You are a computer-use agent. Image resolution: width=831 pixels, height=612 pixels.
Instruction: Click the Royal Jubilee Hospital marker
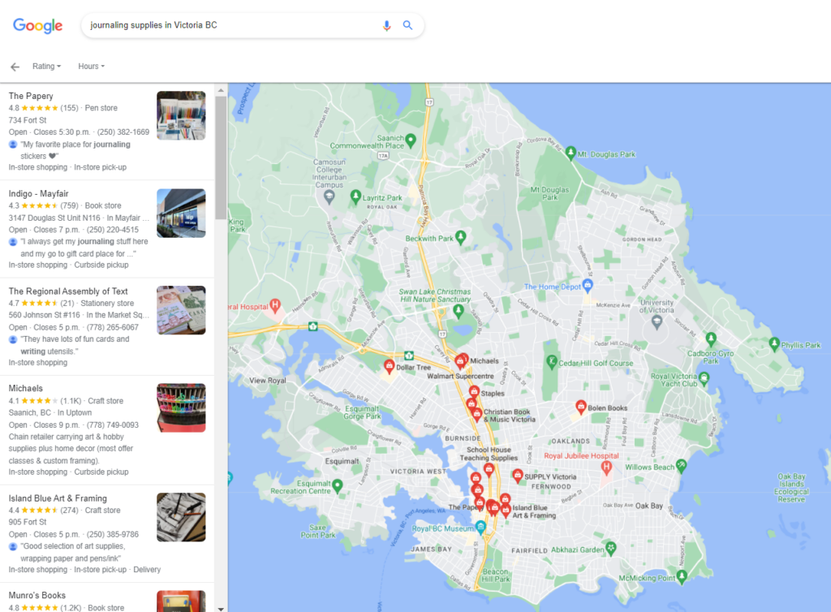pos(605,468)
